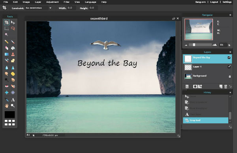Open the Filter menu
The image size is (237, 153).
click(66, 2)
